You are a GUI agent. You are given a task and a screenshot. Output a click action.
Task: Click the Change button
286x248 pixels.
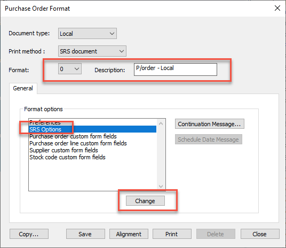(x=145, y=201)
